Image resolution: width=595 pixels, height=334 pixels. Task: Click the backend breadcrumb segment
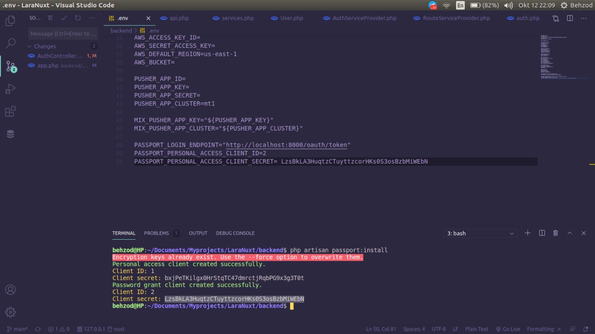[121, 31]
